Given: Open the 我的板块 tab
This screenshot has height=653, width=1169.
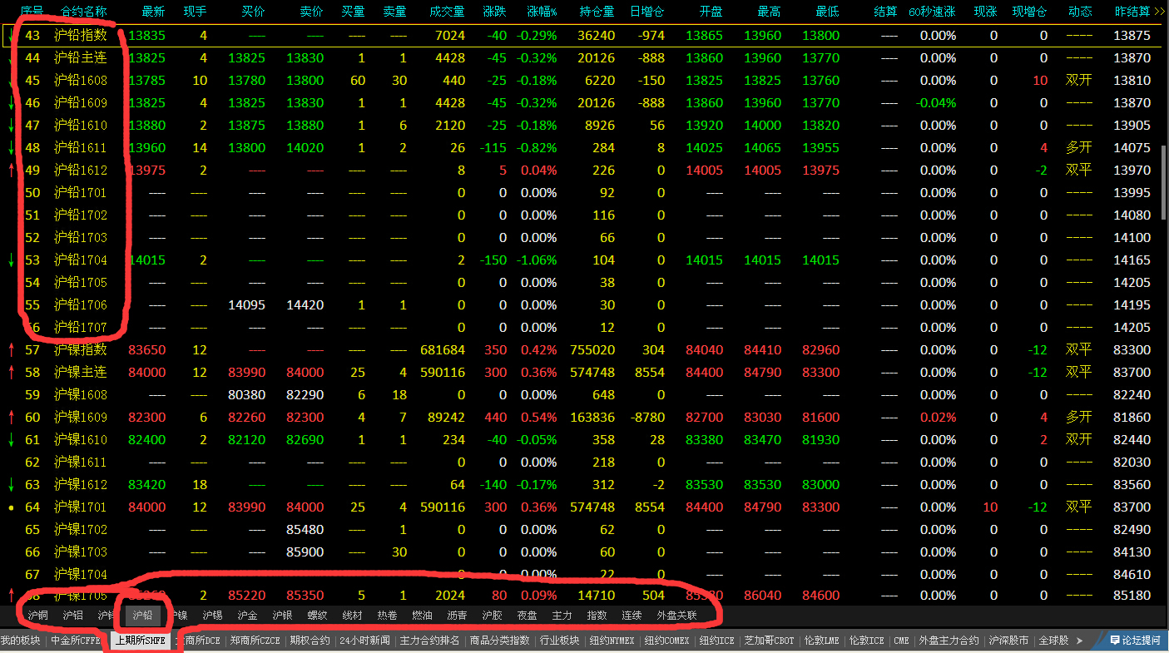Looking at the screenshot, I should click(x=21, y=641).
